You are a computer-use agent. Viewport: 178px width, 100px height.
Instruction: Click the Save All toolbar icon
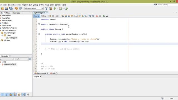11,8
